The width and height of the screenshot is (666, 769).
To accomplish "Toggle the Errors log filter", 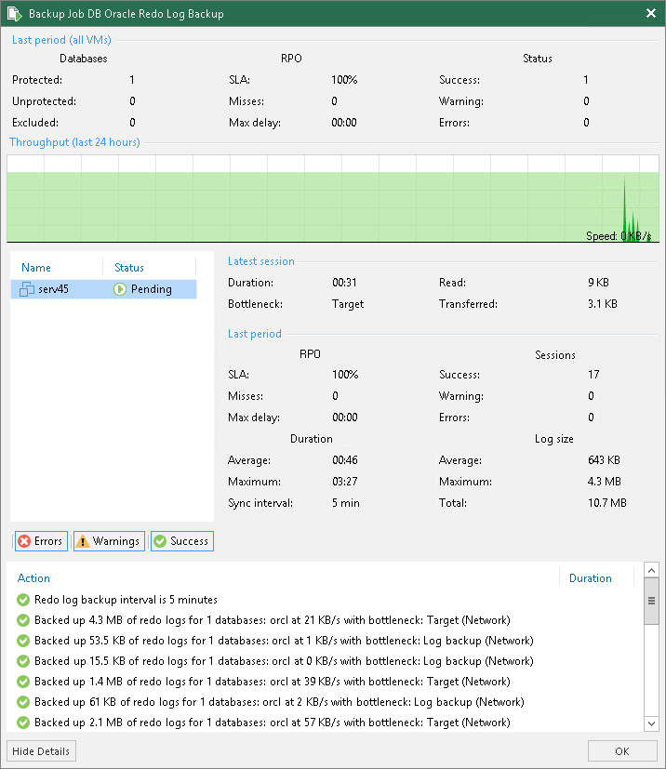I will tap(41, 540).
